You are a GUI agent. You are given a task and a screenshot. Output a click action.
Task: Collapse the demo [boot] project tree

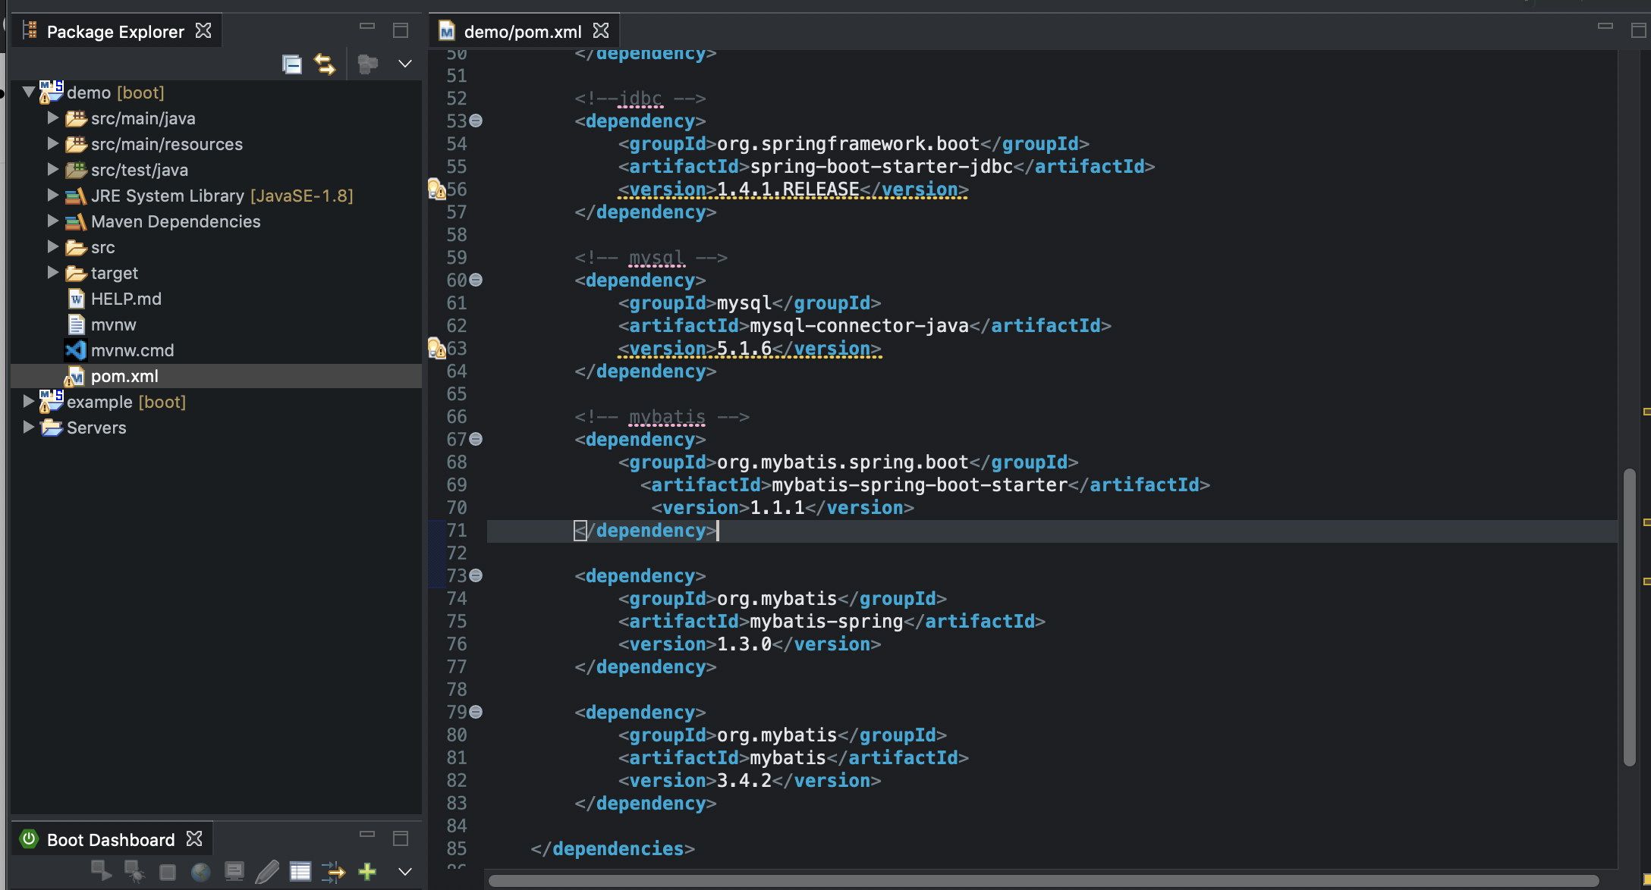[x=29, y=92]
